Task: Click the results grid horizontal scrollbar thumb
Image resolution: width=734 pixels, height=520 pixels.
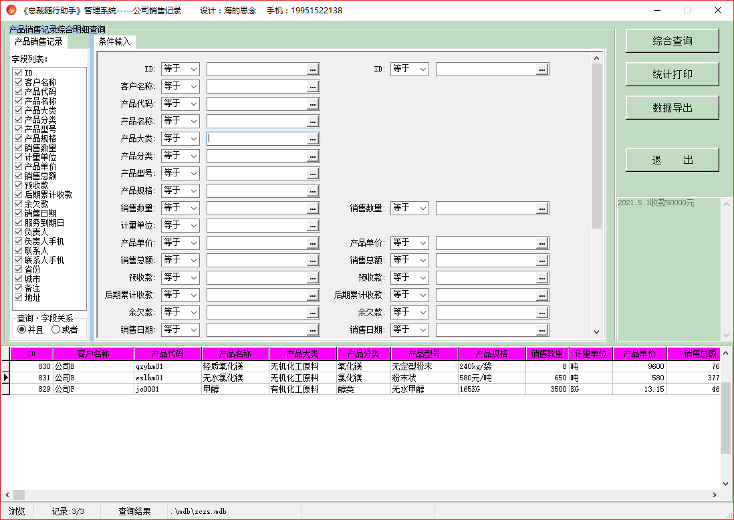Action: [x=19, y=495]
